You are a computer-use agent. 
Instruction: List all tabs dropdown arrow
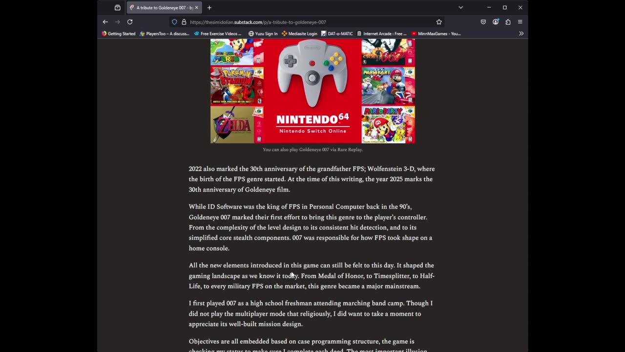click(460, 8)
